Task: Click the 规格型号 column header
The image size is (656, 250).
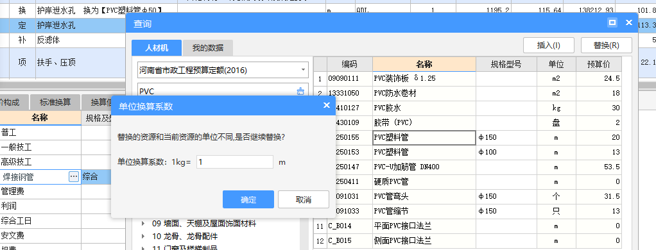Action: coord(506,64)
